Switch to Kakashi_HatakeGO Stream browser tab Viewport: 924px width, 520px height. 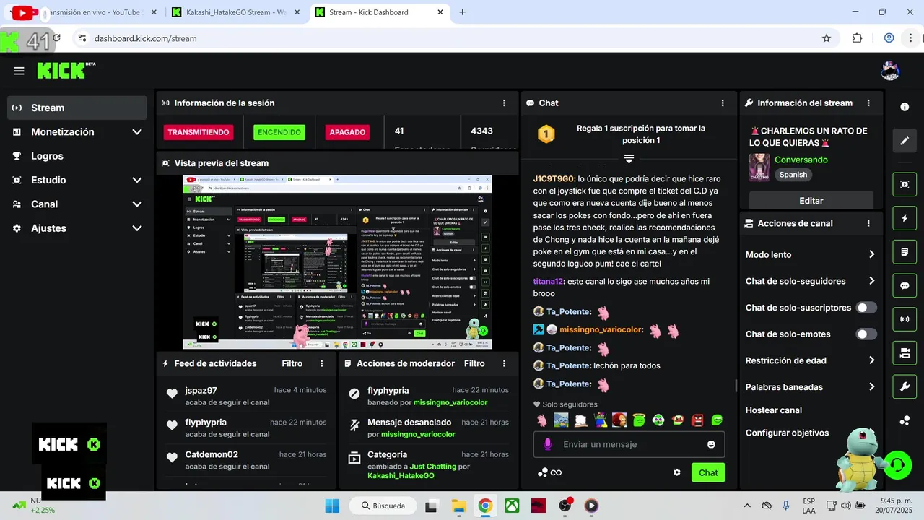(x=236, y=12)
